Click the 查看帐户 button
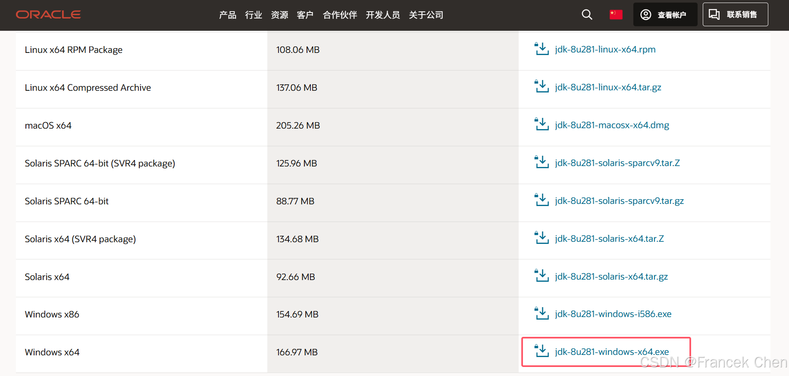Screen dimensions: 789x376 [665, 15]
